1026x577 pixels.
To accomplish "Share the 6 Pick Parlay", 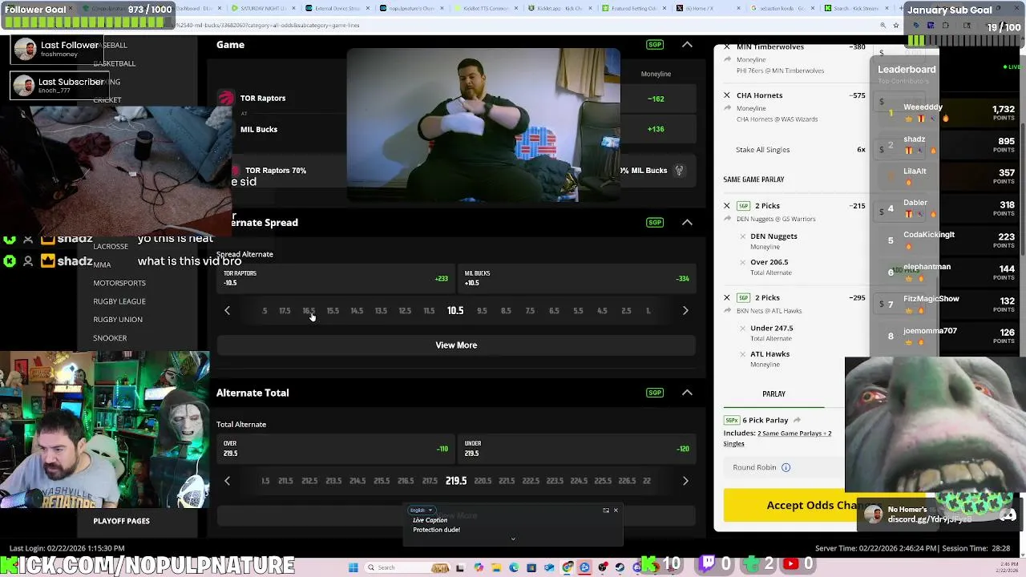I will pyautogui.click(x=797, y=420).
